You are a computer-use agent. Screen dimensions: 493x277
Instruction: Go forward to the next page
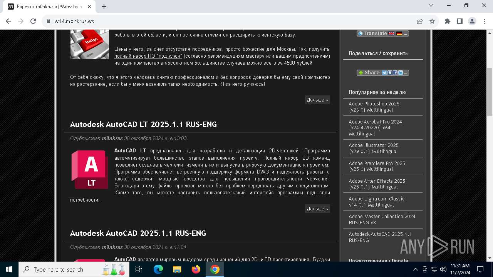[21, 21]
